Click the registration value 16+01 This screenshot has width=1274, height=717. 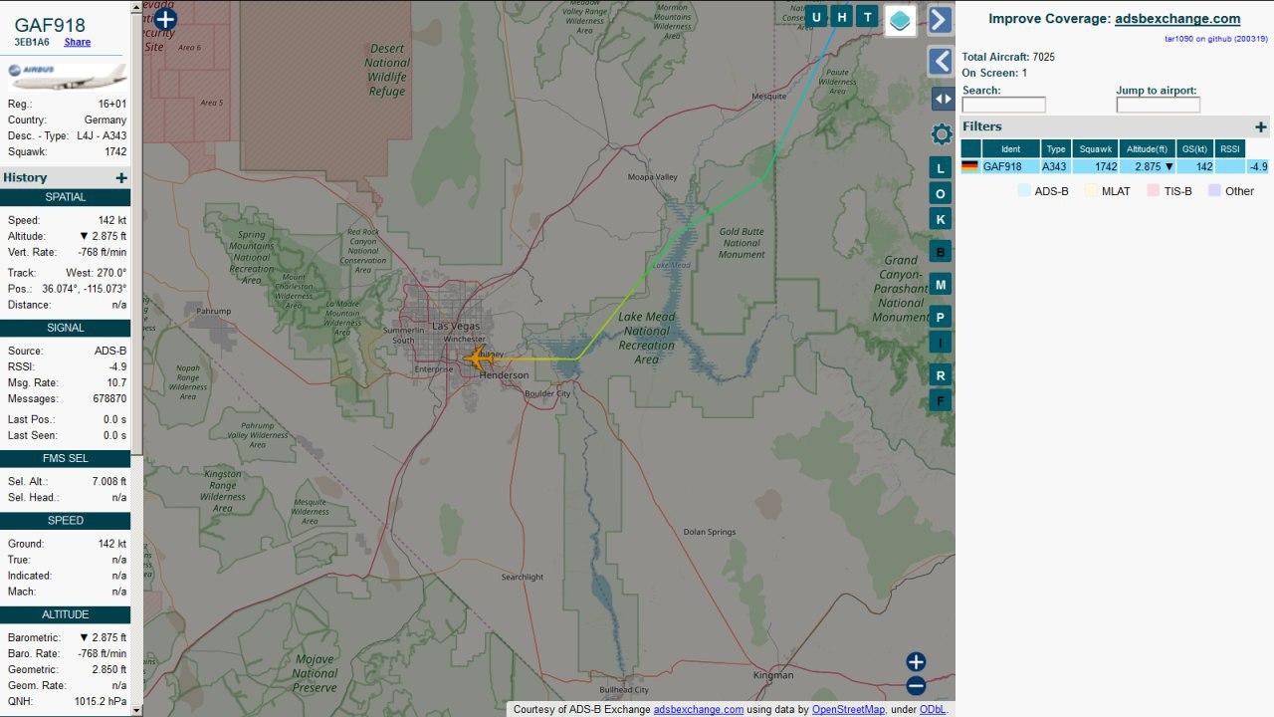(x=112, y=104)
